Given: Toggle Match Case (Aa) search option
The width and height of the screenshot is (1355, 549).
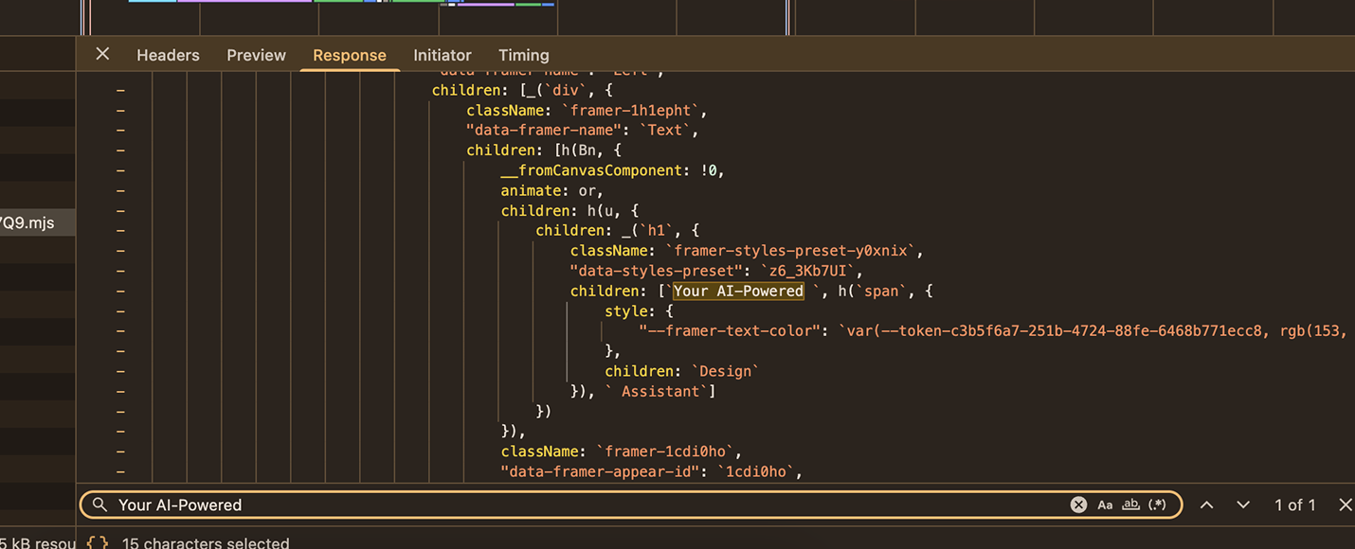Looking at the screenshot, I should click(1105, 505).
